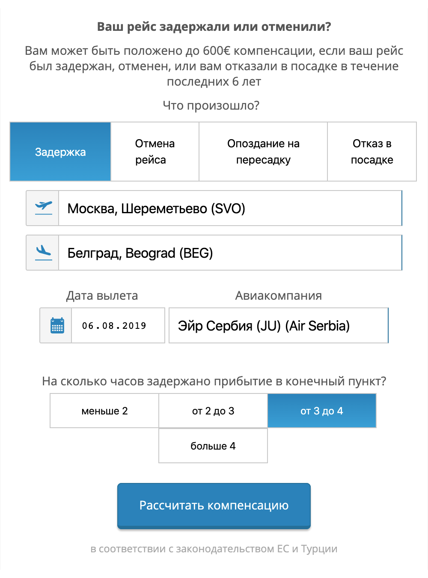Click the landing airplane icon
Screen dimensions: 428x578
43,253
